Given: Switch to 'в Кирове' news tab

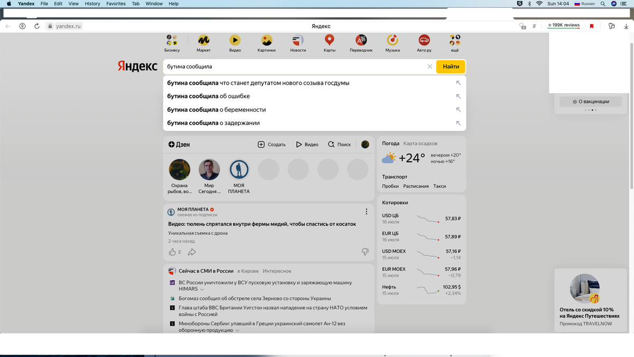Looking at the screenshot, I should click(248, 271).
